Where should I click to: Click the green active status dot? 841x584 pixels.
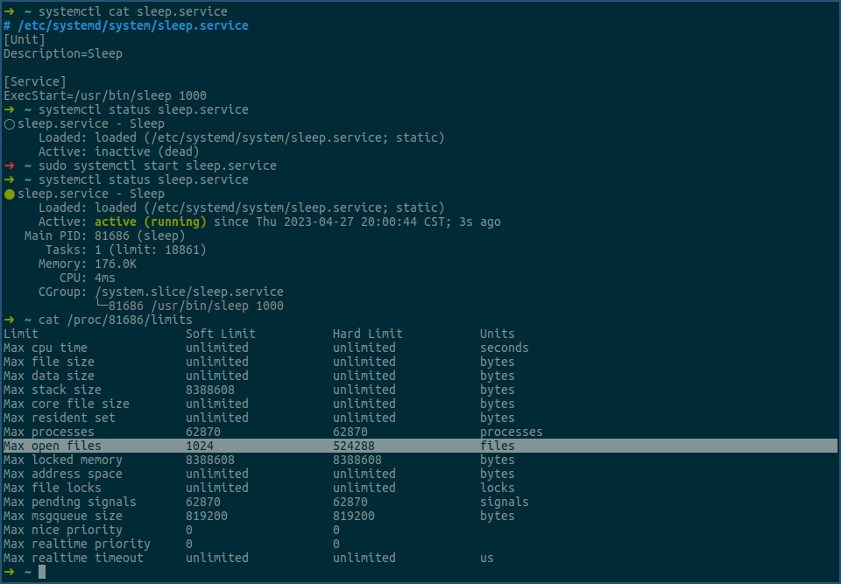[x=10, y=194]
